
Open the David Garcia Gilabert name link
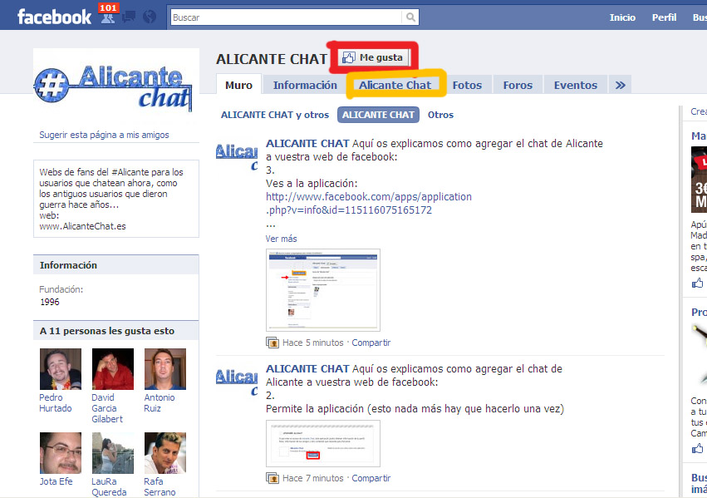(107, 408)
